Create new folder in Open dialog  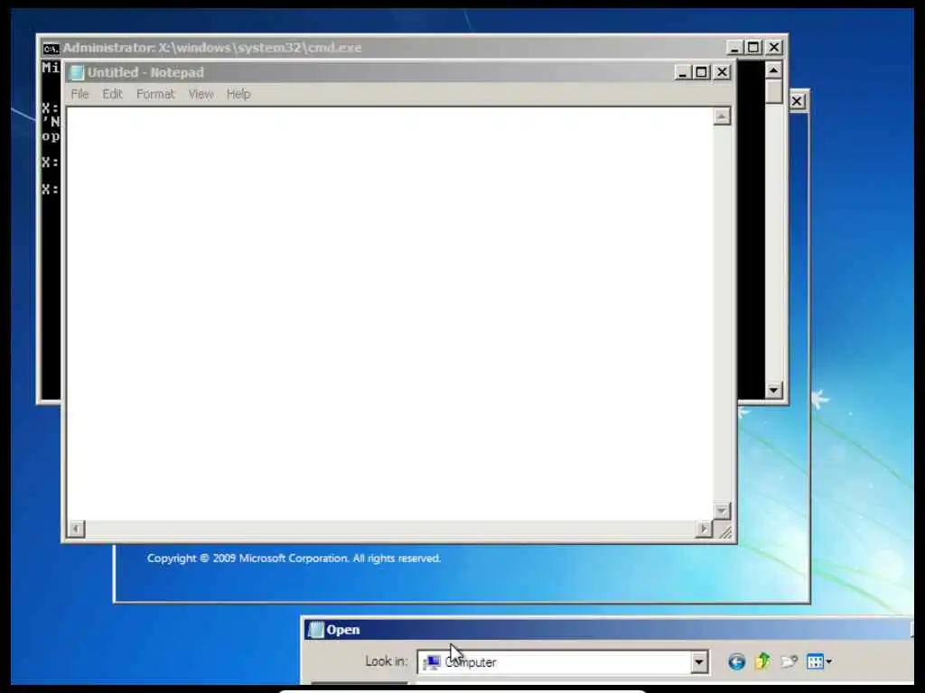coord(789,661)
